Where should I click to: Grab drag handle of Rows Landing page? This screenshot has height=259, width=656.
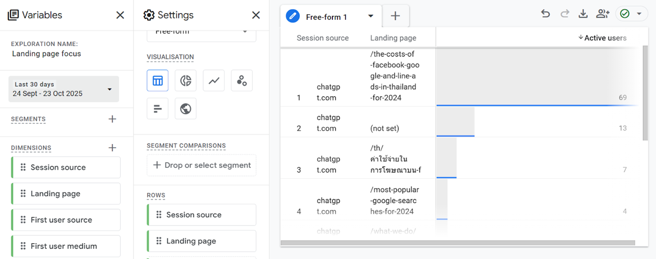tap(159, 241)
